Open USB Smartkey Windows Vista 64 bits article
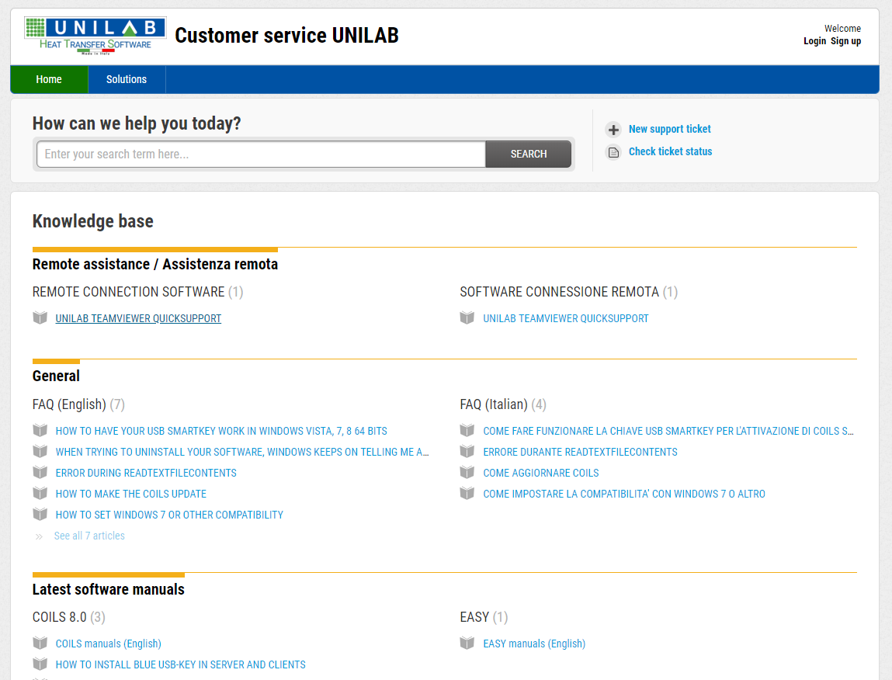 tap(221, 432)
